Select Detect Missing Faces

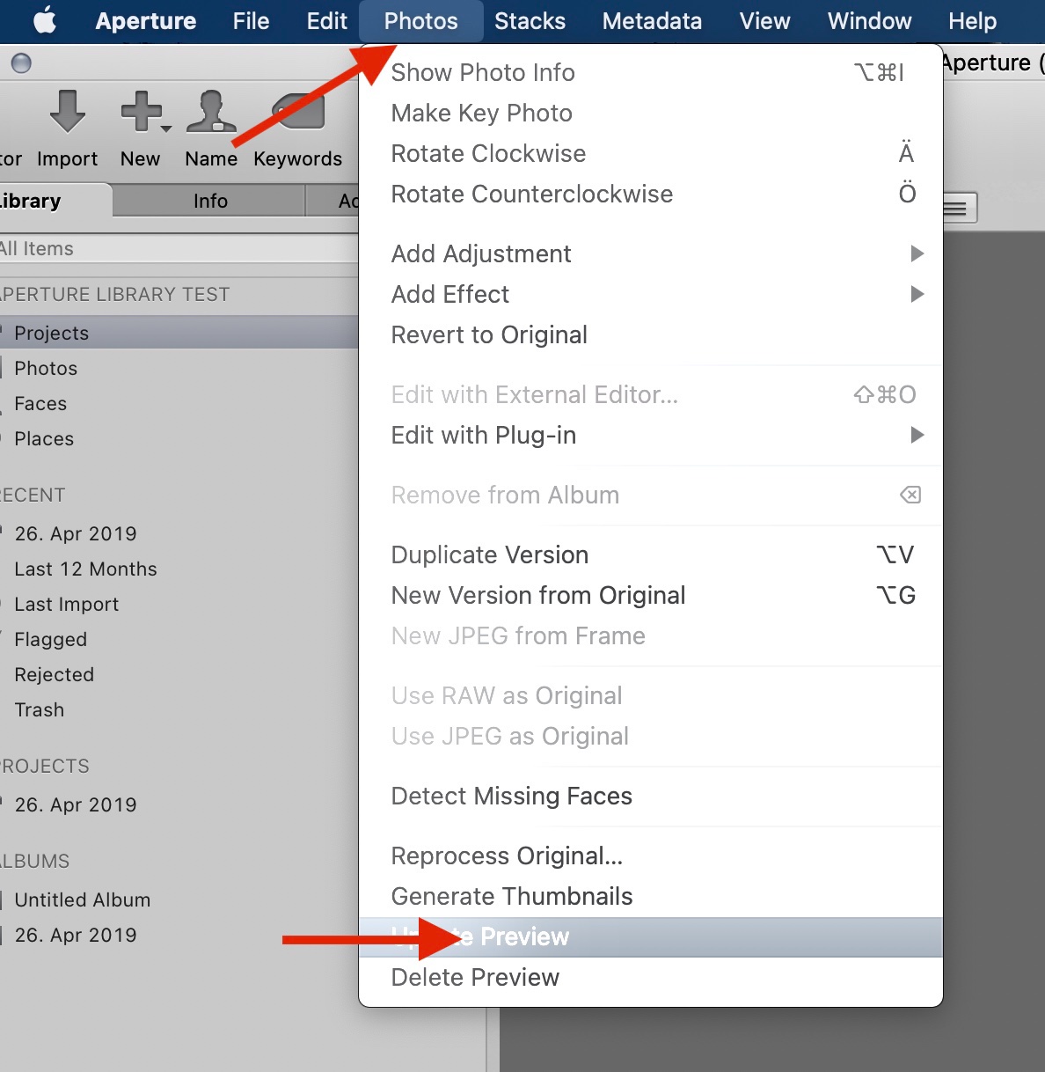(x=651, y=796)
